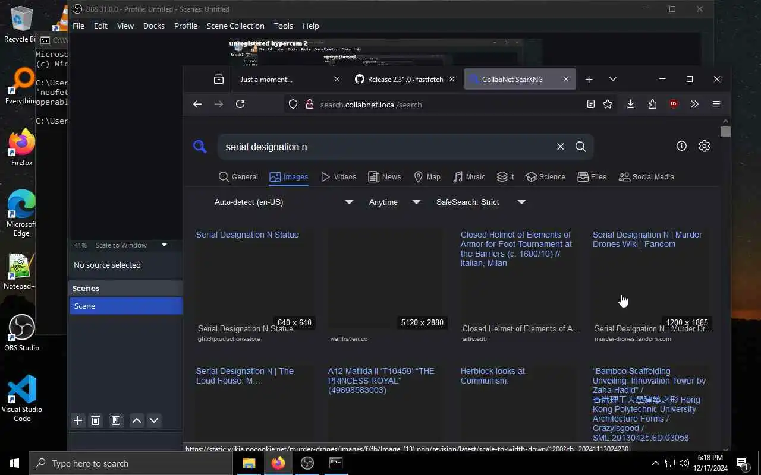The image size is (761, 475).
Task: Click the SearXNG blue logo magnifier
Action: pyautogui.click(x=200, y=147)
